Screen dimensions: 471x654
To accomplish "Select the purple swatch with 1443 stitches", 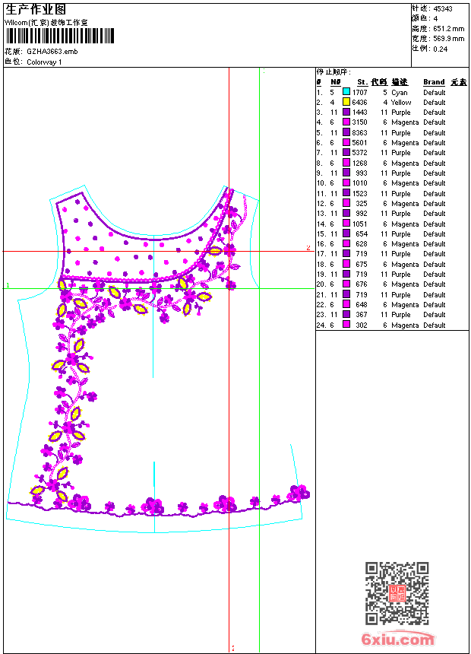I will 346,113.
